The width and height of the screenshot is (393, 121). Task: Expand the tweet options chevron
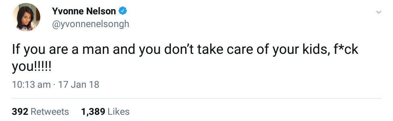click(379, 12)
